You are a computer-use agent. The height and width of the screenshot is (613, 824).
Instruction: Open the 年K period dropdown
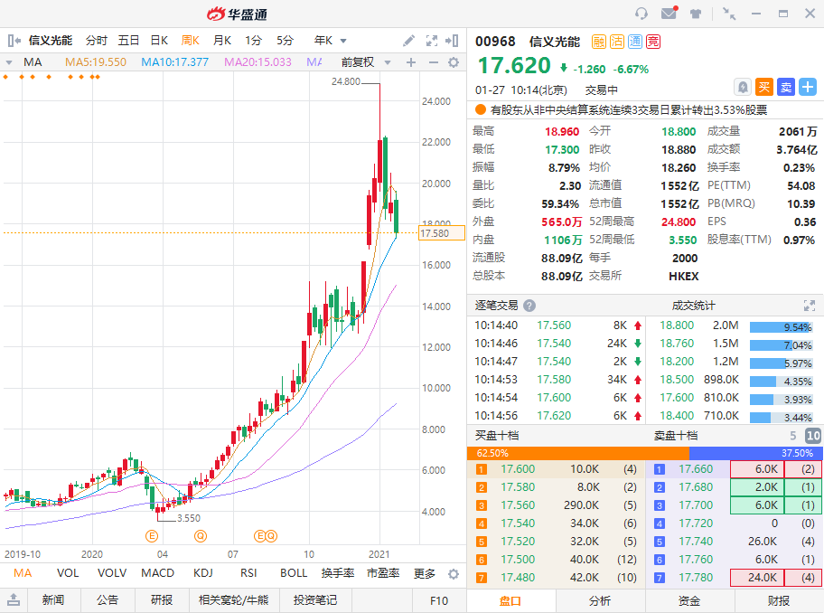coord(343,41)
